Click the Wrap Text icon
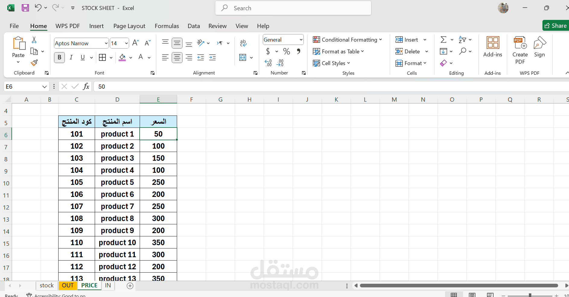The width and height of the screenshot is (569, 297). [x=243, y=43]
